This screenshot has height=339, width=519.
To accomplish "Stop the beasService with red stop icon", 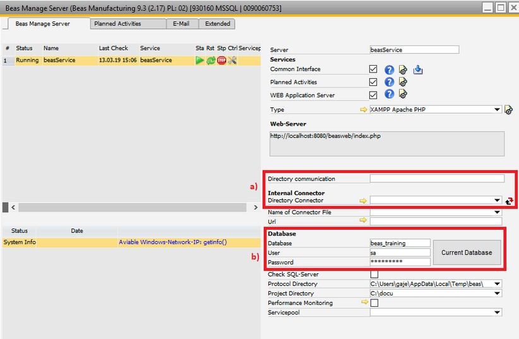I will click(x=222, y=61).
